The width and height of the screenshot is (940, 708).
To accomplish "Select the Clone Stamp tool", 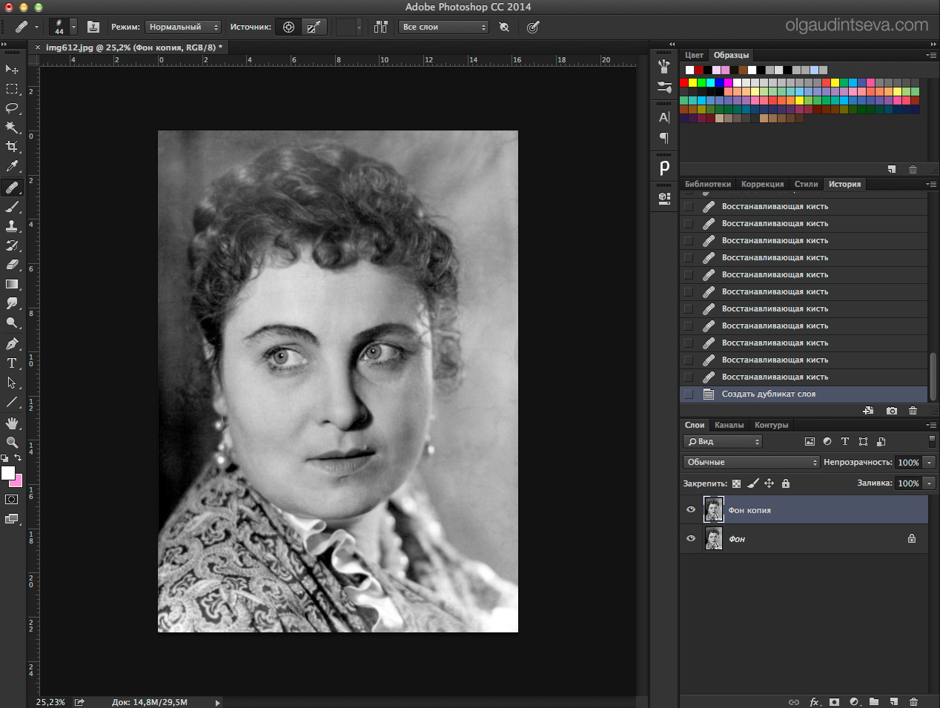I will point(12,226).
